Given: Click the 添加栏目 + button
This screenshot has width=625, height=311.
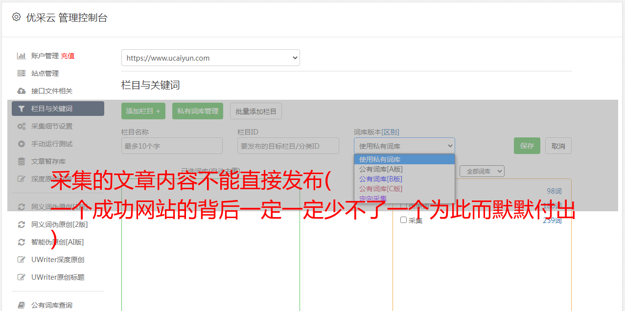Looking at the screenshot, I should (143, 111).
